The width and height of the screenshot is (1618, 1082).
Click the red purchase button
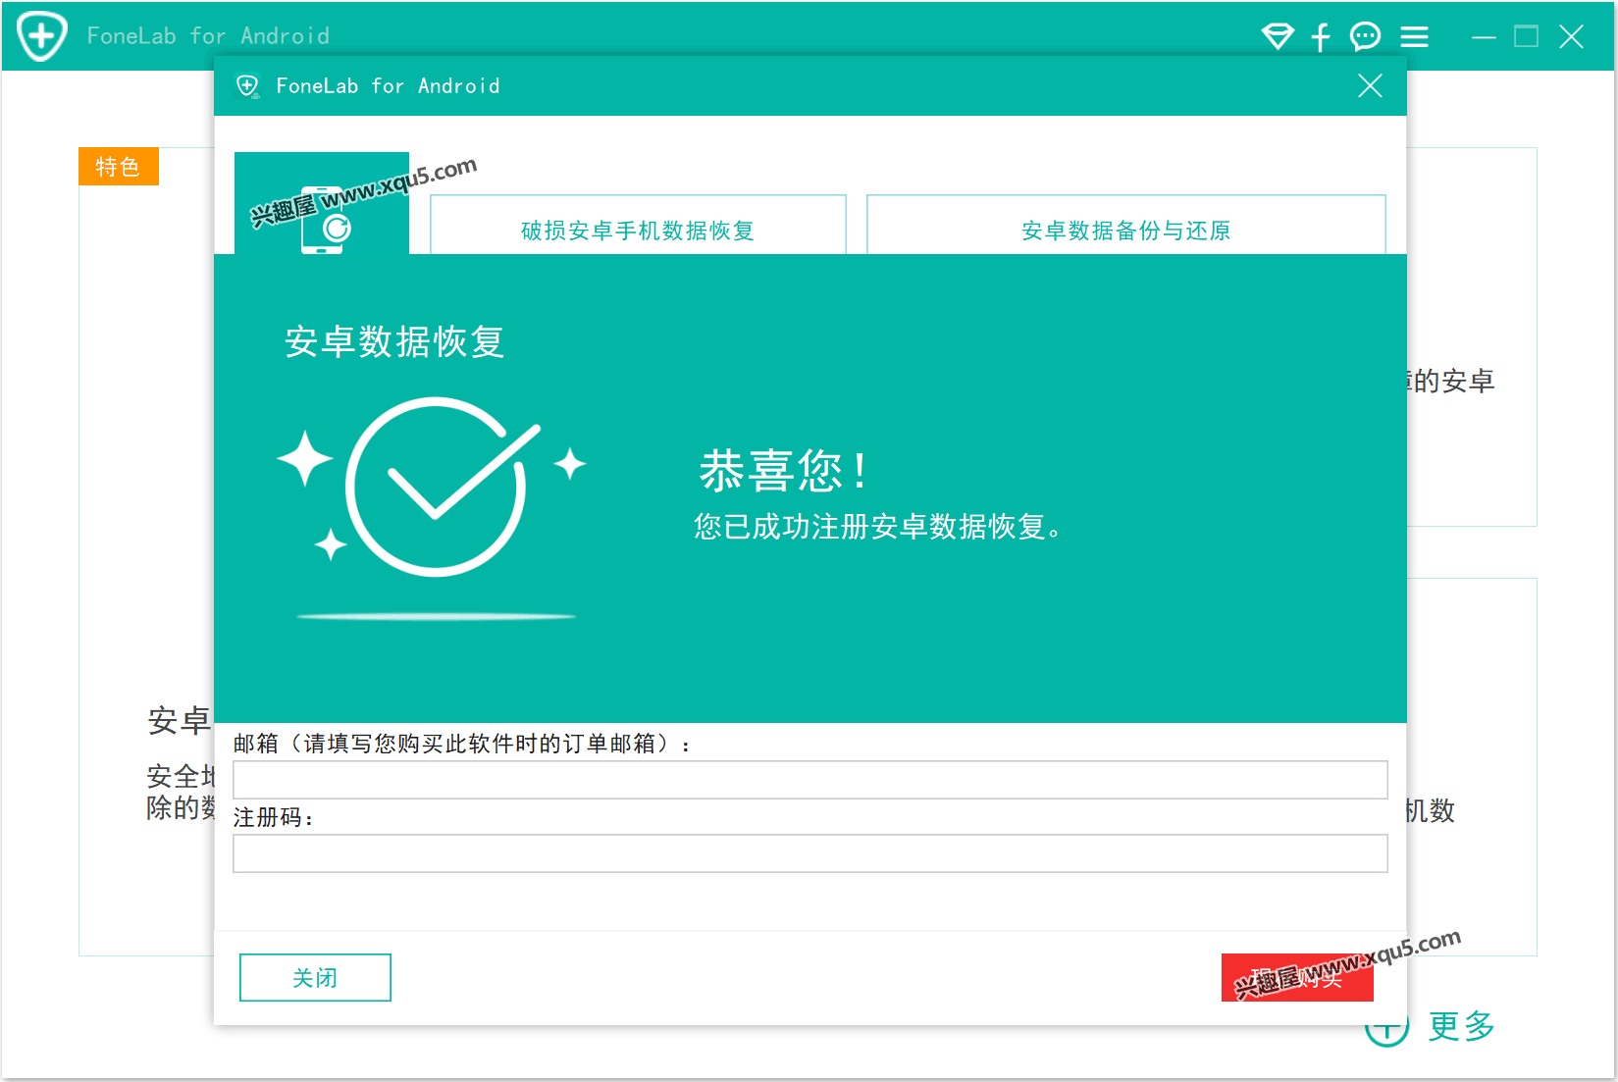[x=1297, y=977]
